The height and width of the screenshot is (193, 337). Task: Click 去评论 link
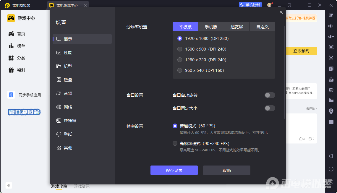pyautogui.click(x=311, y=109)
